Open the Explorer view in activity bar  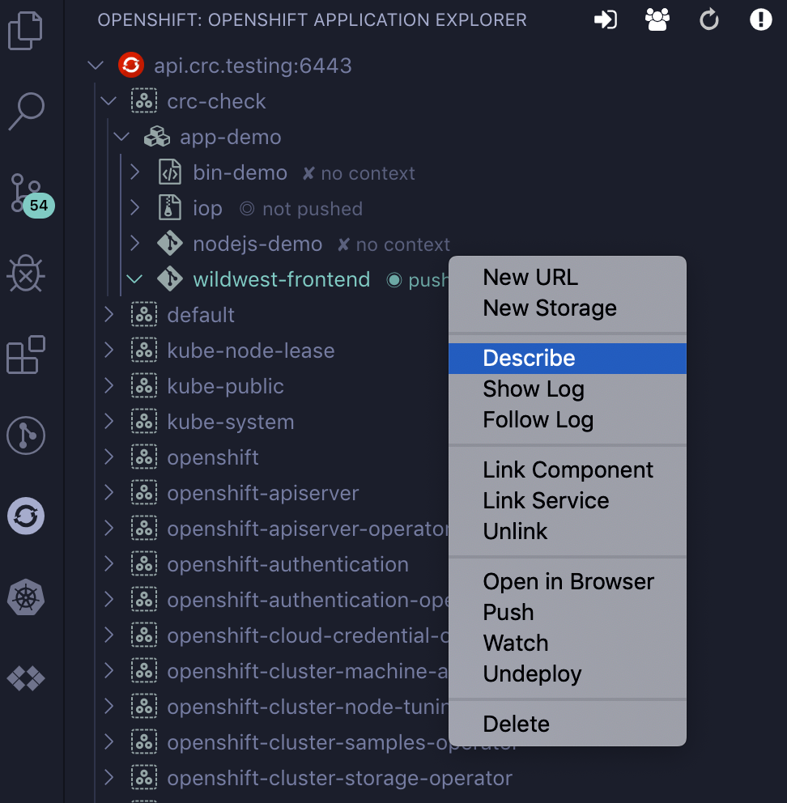tap(25, 30)
